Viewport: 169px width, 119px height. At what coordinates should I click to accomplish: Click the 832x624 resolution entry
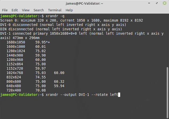14,77
